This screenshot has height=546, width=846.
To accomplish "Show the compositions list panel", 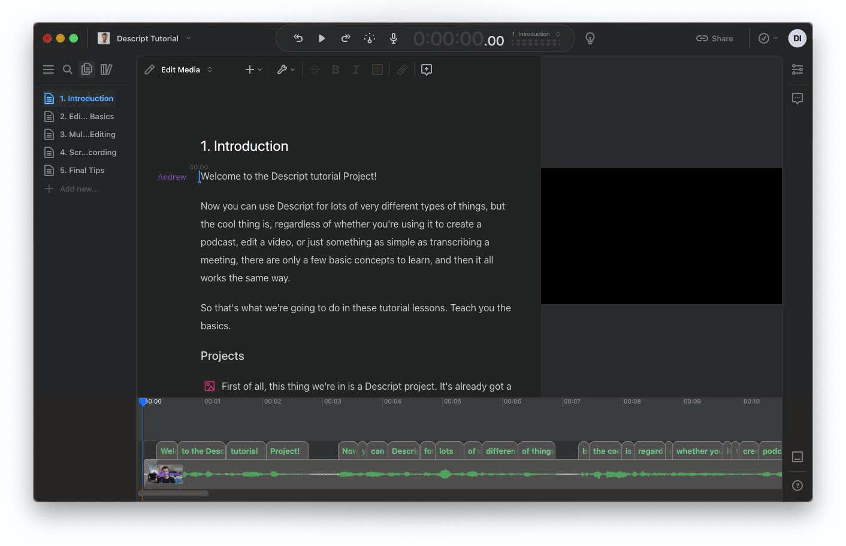I will tap(87, 69).
